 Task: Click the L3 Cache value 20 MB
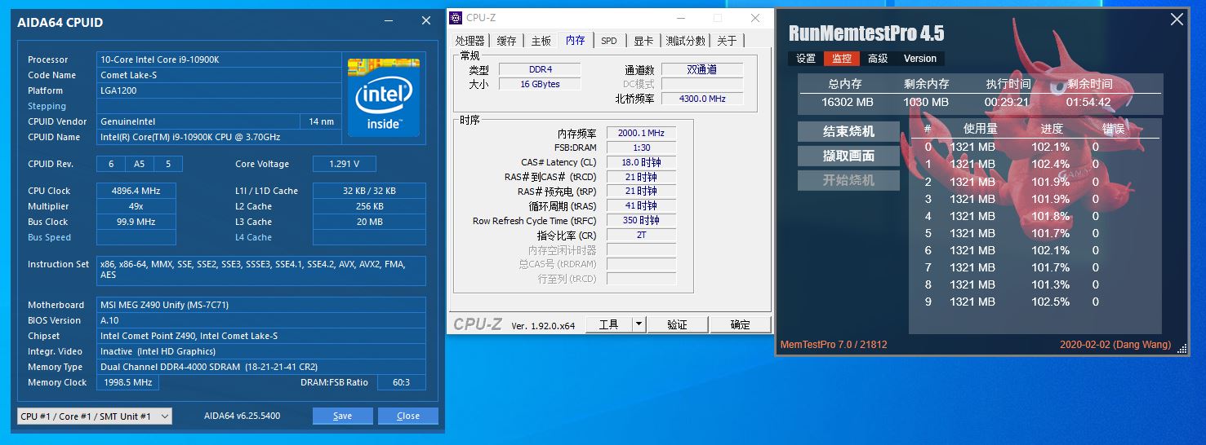coord(369,222)
